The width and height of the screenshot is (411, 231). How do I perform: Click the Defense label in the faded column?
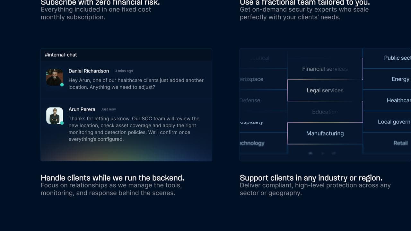pos(250,100)
